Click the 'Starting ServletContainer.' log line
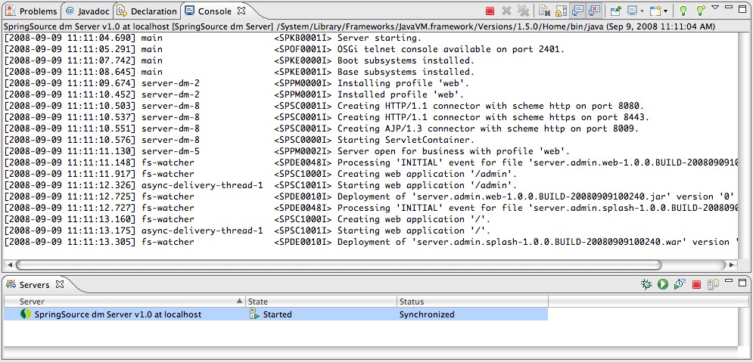 [x=239, y=140]
